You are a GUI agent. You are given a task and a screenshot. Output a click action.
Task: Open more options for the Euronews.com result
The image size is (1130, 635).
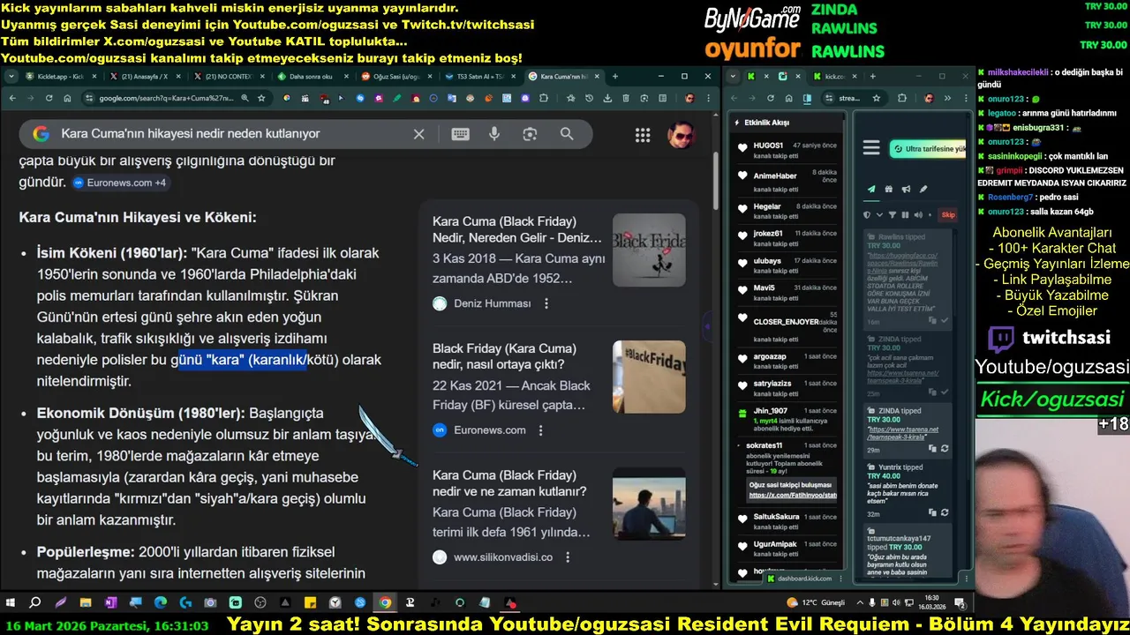pyautogui.click(x=541, y=430)
